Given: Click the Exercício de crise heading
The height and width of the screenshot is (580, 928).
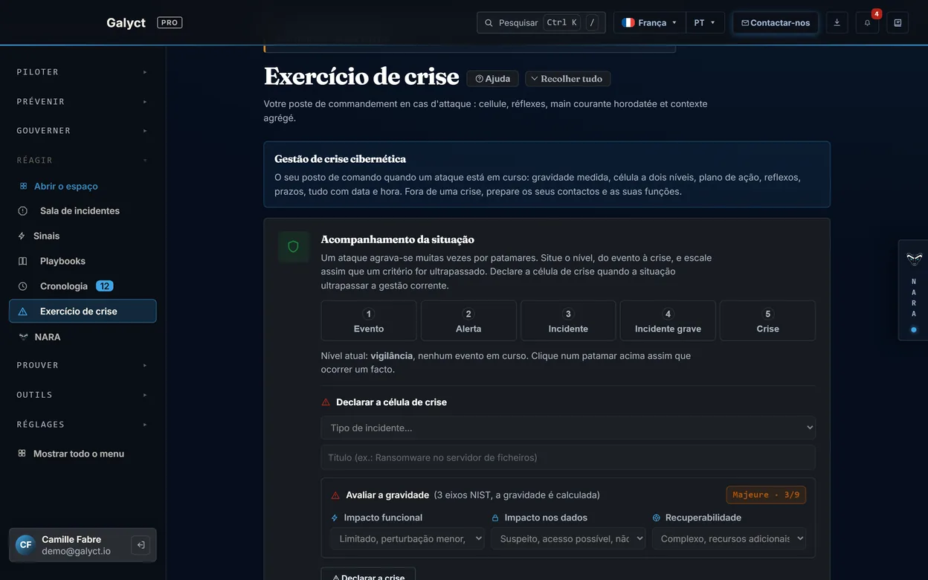Looking at the screenshot, I should [361, 77].
